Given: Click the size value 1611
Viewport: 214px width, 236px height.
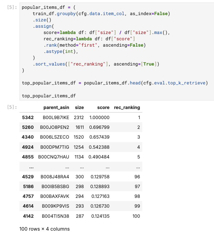Looking at the screenshot, I should click(80, 127).
